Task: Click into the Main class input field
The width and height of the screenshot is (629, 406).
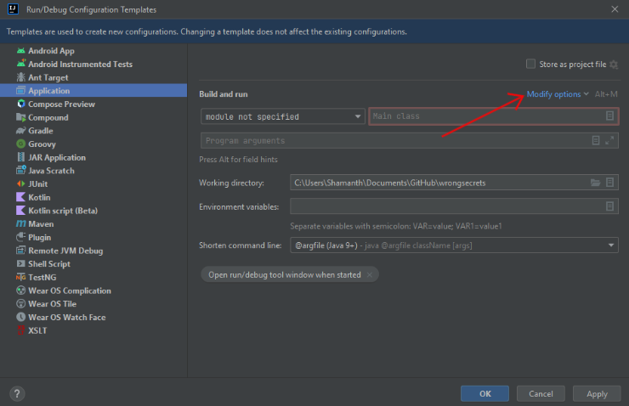Action: 485,116
